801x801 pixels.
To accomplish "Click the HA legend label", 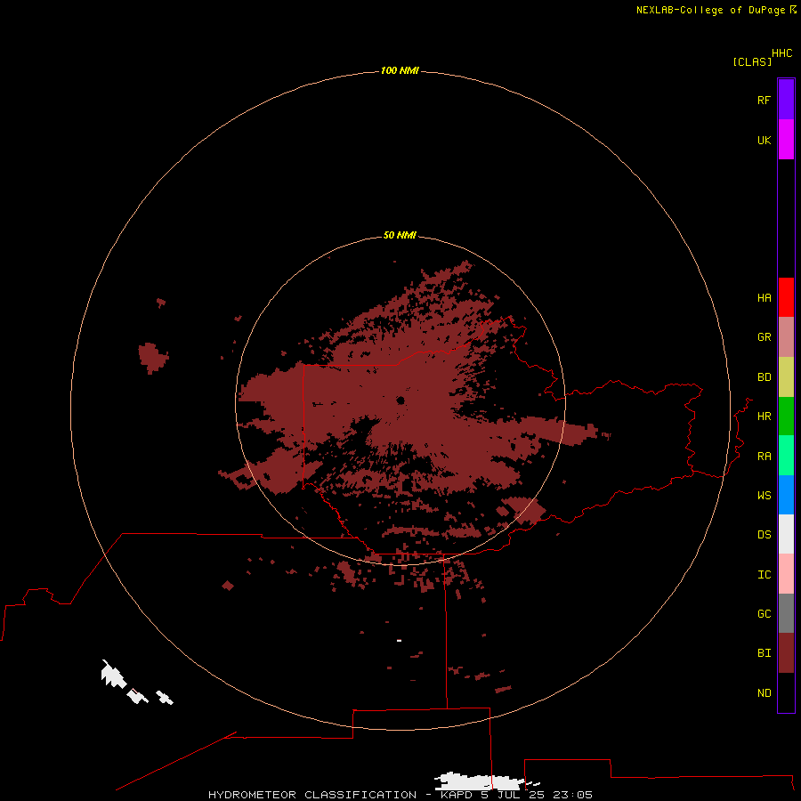I will tap(764, 298).
